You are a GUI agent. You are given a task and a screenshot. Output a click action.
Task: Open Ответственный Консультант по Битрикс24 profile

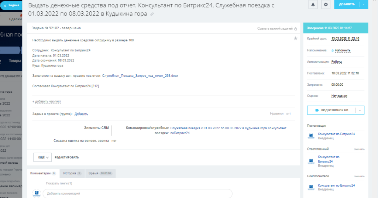(329, 159)
